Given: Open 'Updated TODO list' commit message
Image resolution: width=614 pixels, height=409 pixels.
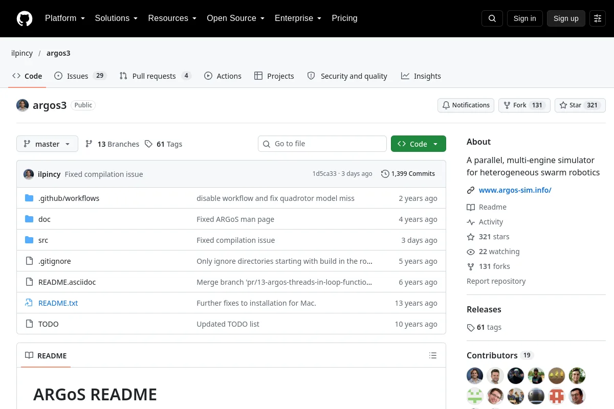Looking at the screenshot, I should pos(228,324).
